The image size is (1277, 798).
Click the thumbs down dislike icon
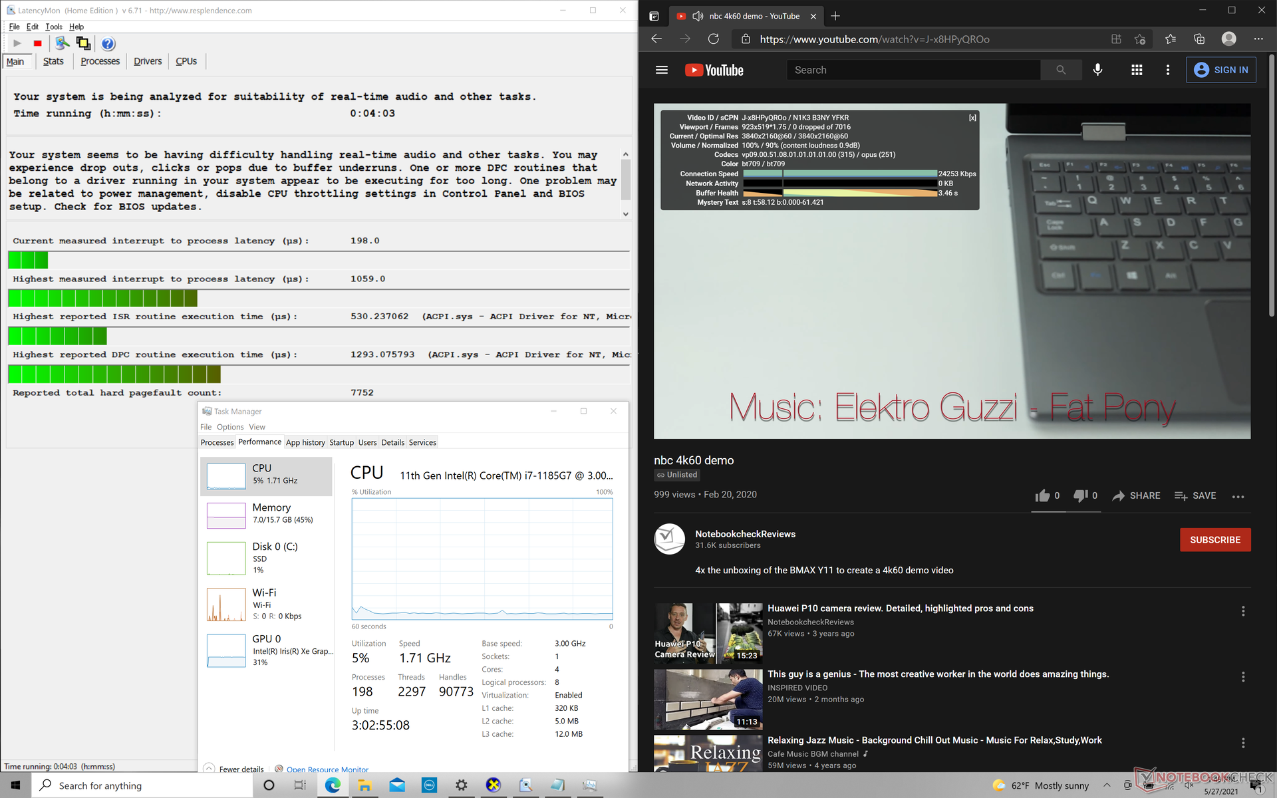coord(1081,495)
